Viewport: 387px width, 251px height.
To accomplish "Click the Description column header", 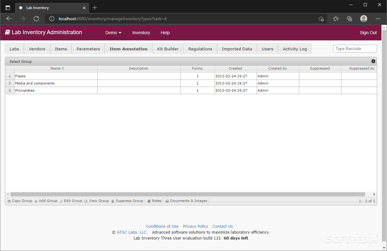I will tap(139, 68).
